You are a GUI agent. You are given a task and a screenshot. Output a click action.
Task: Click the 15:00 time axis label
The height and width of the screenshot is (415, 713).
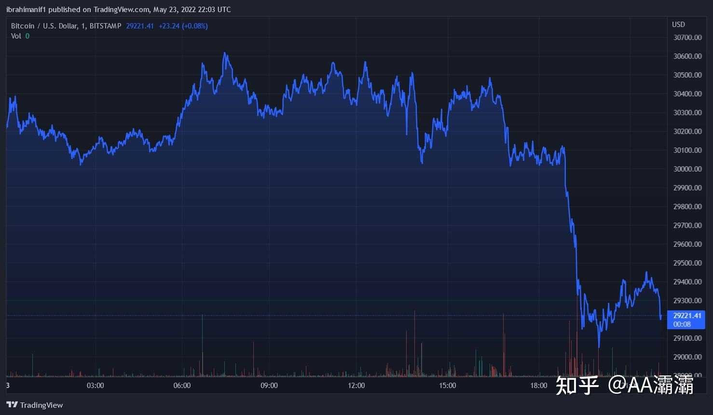tap(447, 386)
